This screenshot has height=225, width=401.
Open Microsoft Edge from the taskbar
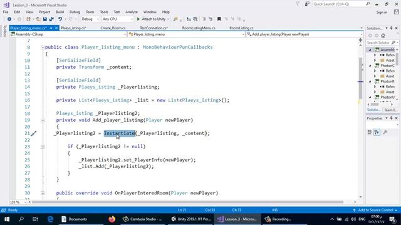coord(50,219)
